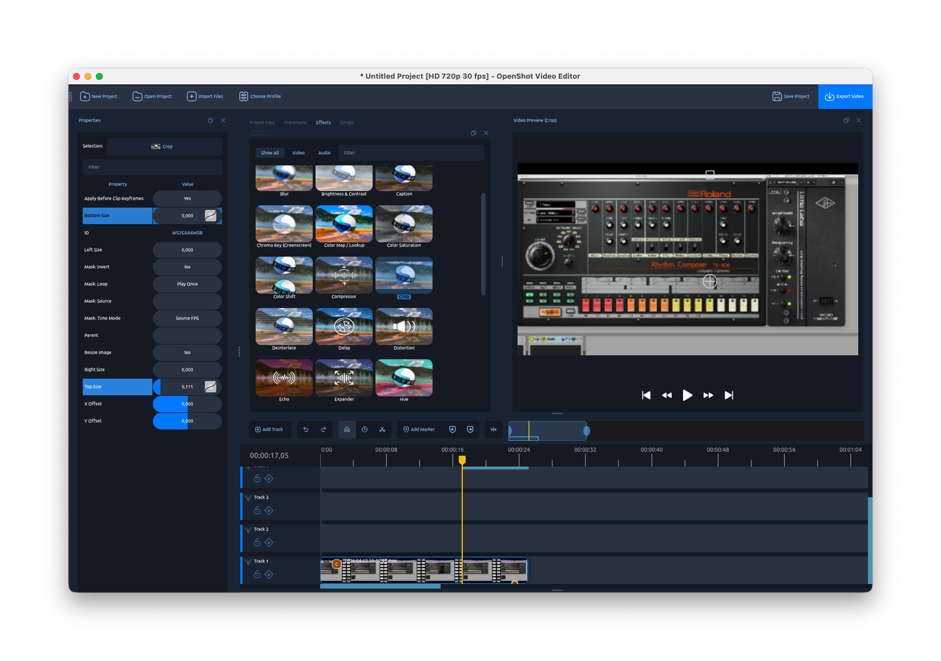The width and height of the screenshot is (941, 661).
Task: Toggle Apply Before Clip Keyframes to No
Action: coord(187,198)
